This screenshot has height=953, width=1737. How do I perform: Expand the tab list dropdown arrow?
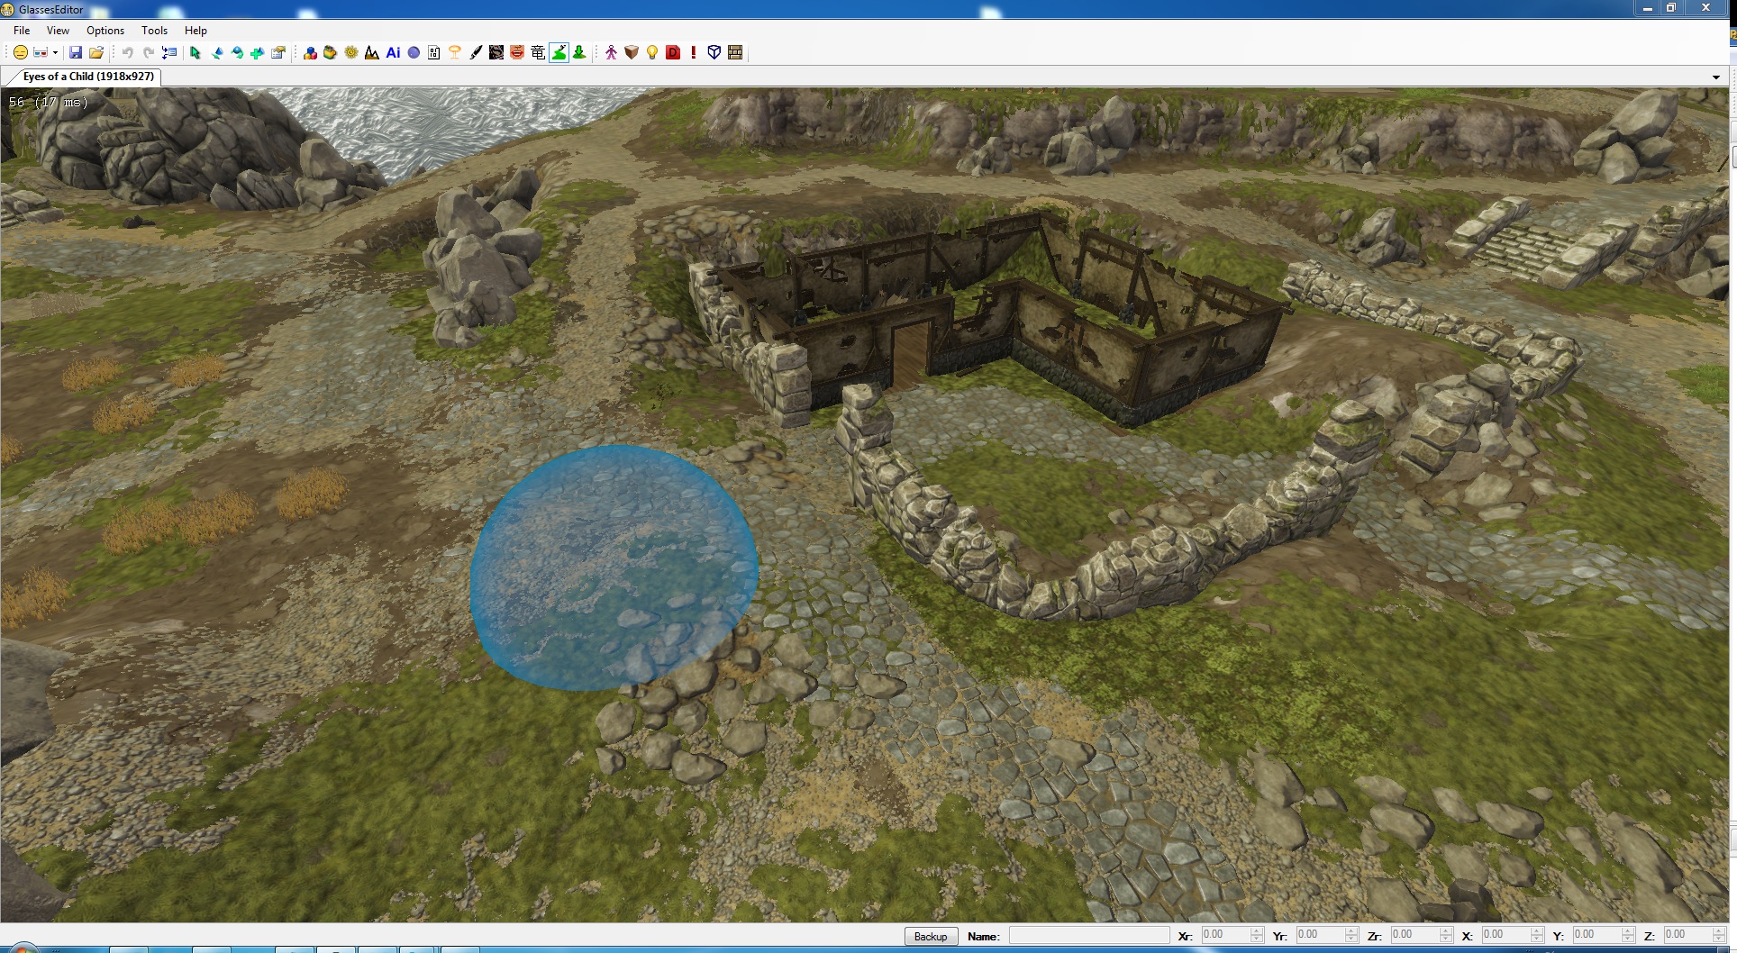tap(1715, 77)
